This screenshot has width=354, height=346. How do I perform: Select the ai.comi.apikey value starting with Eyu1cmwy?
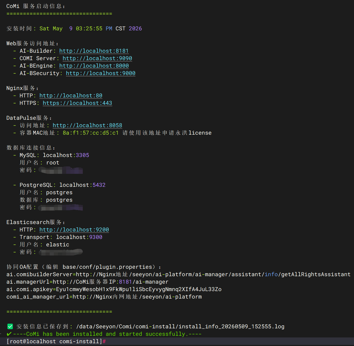139,289
